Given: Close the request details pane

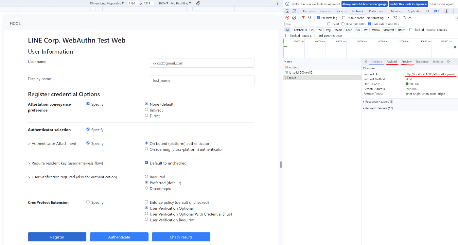Looking at the screenshot, I should (366, 61).
